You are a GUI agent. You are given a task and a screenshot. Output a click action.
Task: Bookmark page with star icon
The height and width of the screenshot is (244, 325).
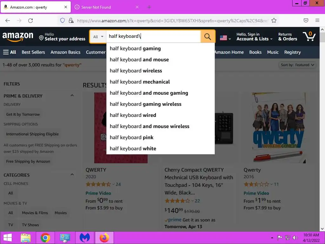274,20
